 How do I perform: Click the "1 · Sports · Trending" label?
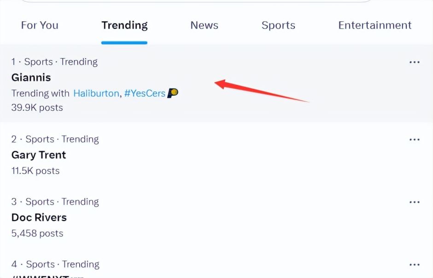tap(54, 62)
